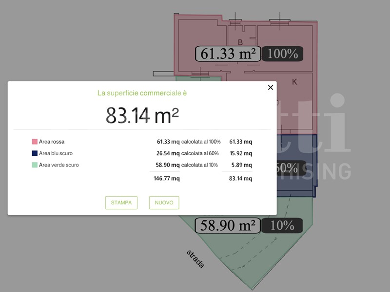390x292 pixels.
Task: Click the strada label on the plan
Action: click(195, 259)
